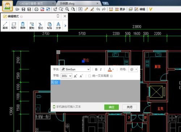
Task: Close the 编辑模式 panel with X
Action: click(x=65, y=16)
